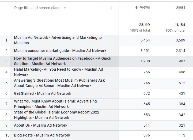The height and width of the screenshot is (140, 193).
Task: Select the 'Answering 3 Questions Most Muslim Publishers Ask' row
Action: tap(59, 83)
